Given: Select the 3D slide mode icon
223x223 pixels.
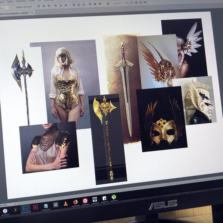Looking at the screenshot, I should point(141,2).
